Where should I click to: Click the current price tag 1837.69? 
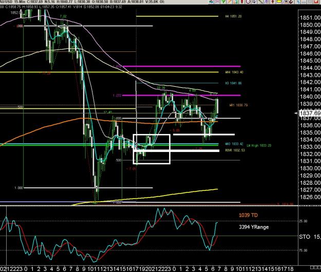pyautogui.click(x=310, y=113)
